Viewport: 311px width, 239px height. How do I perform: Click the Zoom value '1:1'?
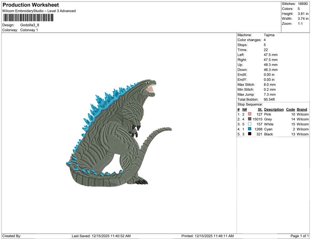coord(300,24)
